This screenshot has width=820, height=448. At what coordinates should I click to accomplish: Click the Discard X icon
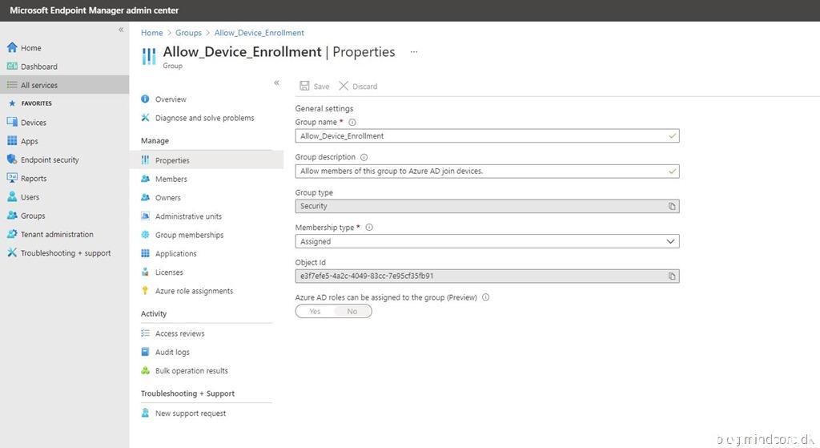tap(344, 86)
